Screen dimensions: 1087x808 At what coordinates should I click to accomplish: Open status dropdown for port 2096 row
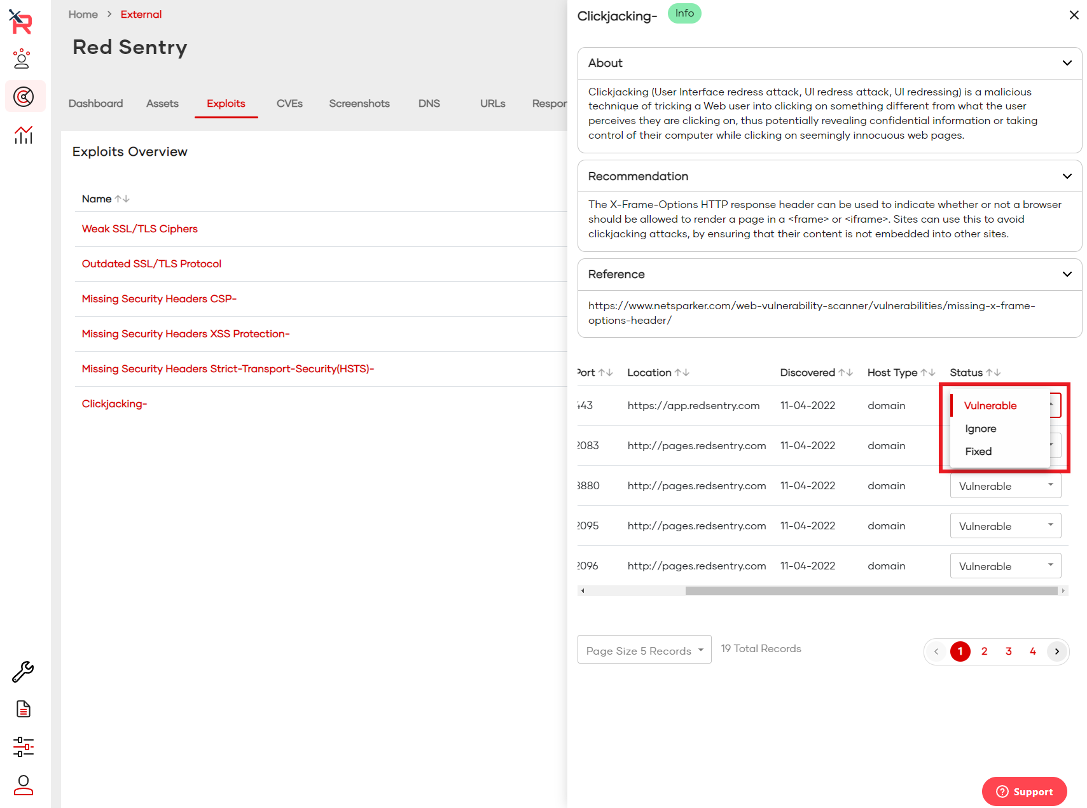(1006, 566)
